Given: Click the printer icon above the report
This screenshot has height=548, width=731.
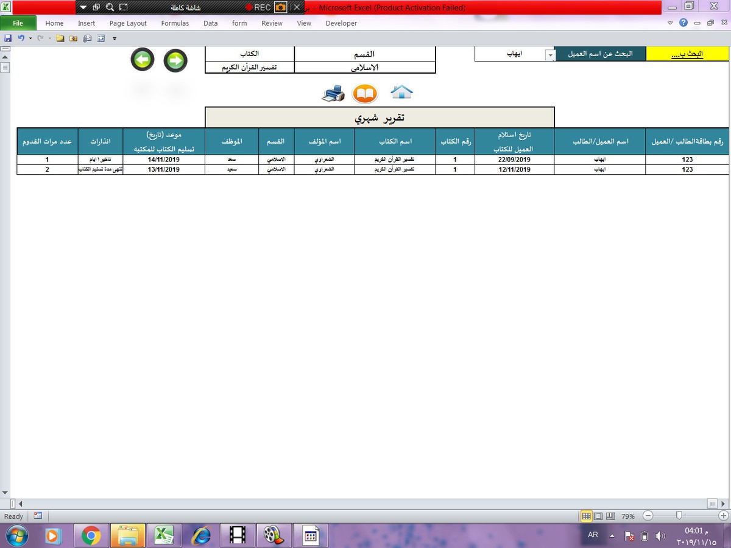Looking at the screenshot, I should tap(333, 93).
